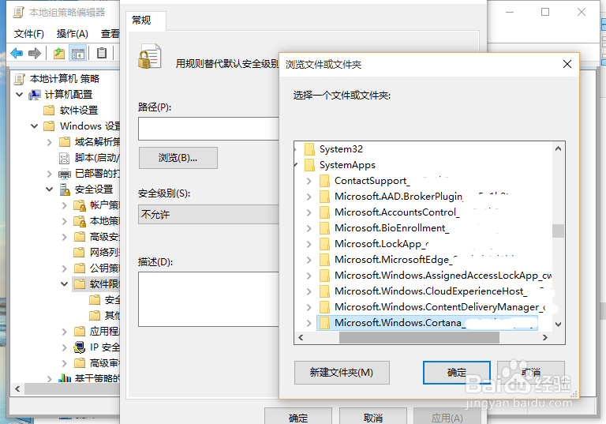This screenshot has height=424, width=606.
Task: Expand the ContactSupport folder
Action: click(309, 181)
